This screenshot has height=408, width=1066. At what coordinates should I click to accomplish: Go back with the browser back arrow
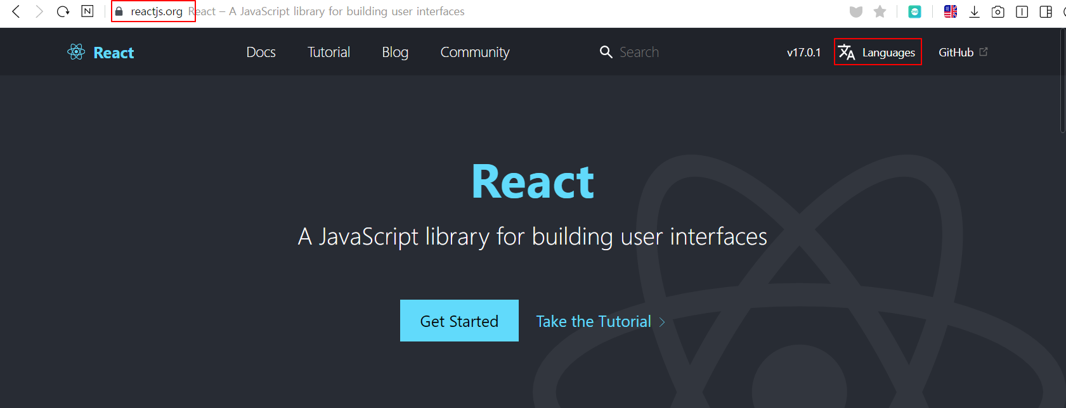pyautogui.click(x=16, y=11)
